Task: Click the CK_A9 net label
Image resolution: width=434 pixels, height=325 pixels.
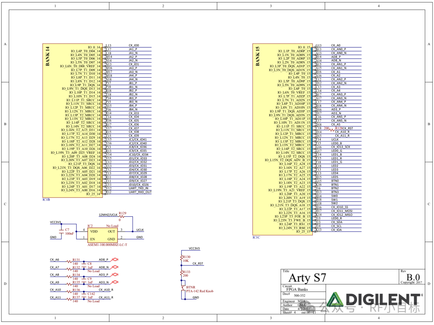Action: coord(55,282)
